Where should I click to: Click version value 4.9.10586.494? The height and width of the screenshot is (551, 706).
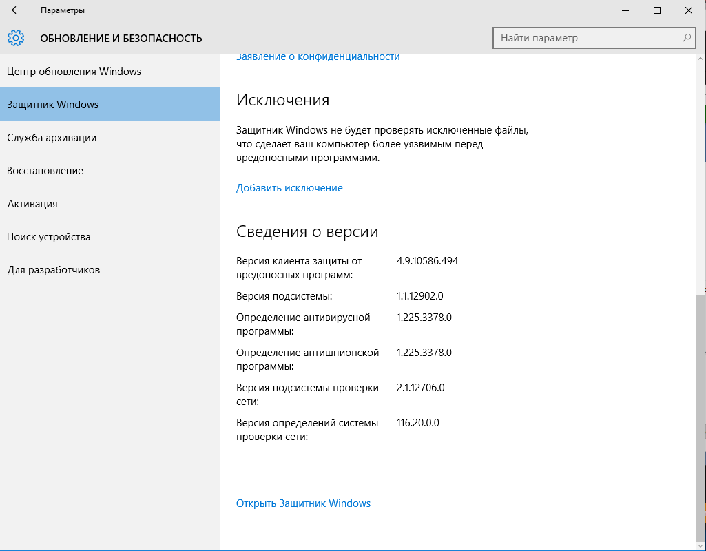(x=427, y=260)
